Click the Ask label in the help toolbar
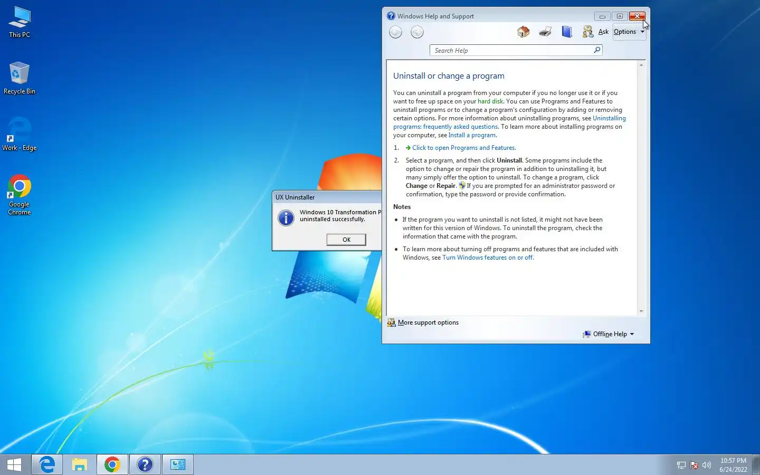This screenshot has width=760, height=475. click(x=603, y=32)
